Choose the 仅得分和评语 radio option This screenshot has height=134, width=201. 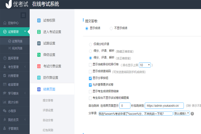click(x=90, y=44)
